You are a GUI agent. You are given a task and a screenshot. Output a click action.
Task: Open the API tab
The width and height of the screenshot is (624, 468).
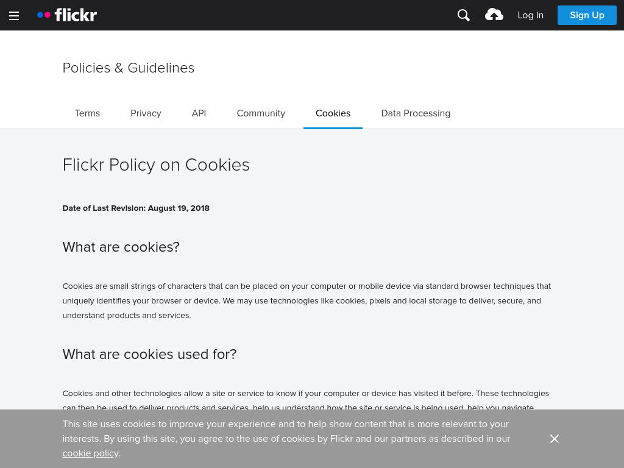199,113
